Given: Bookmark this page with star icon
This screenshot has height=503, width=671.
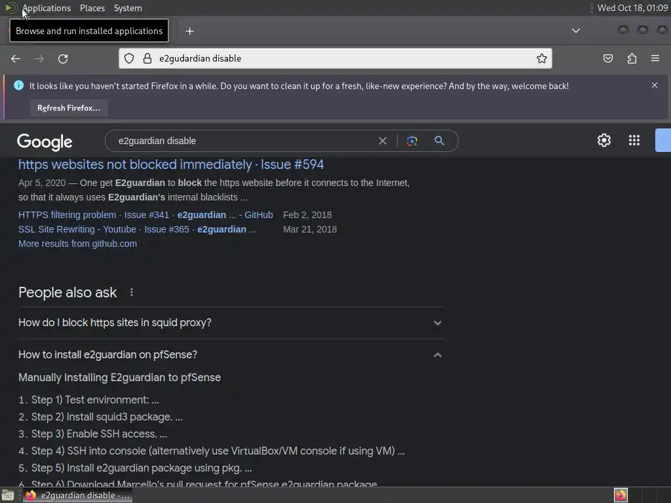Looking at the screenshot, I should (542, 58).
